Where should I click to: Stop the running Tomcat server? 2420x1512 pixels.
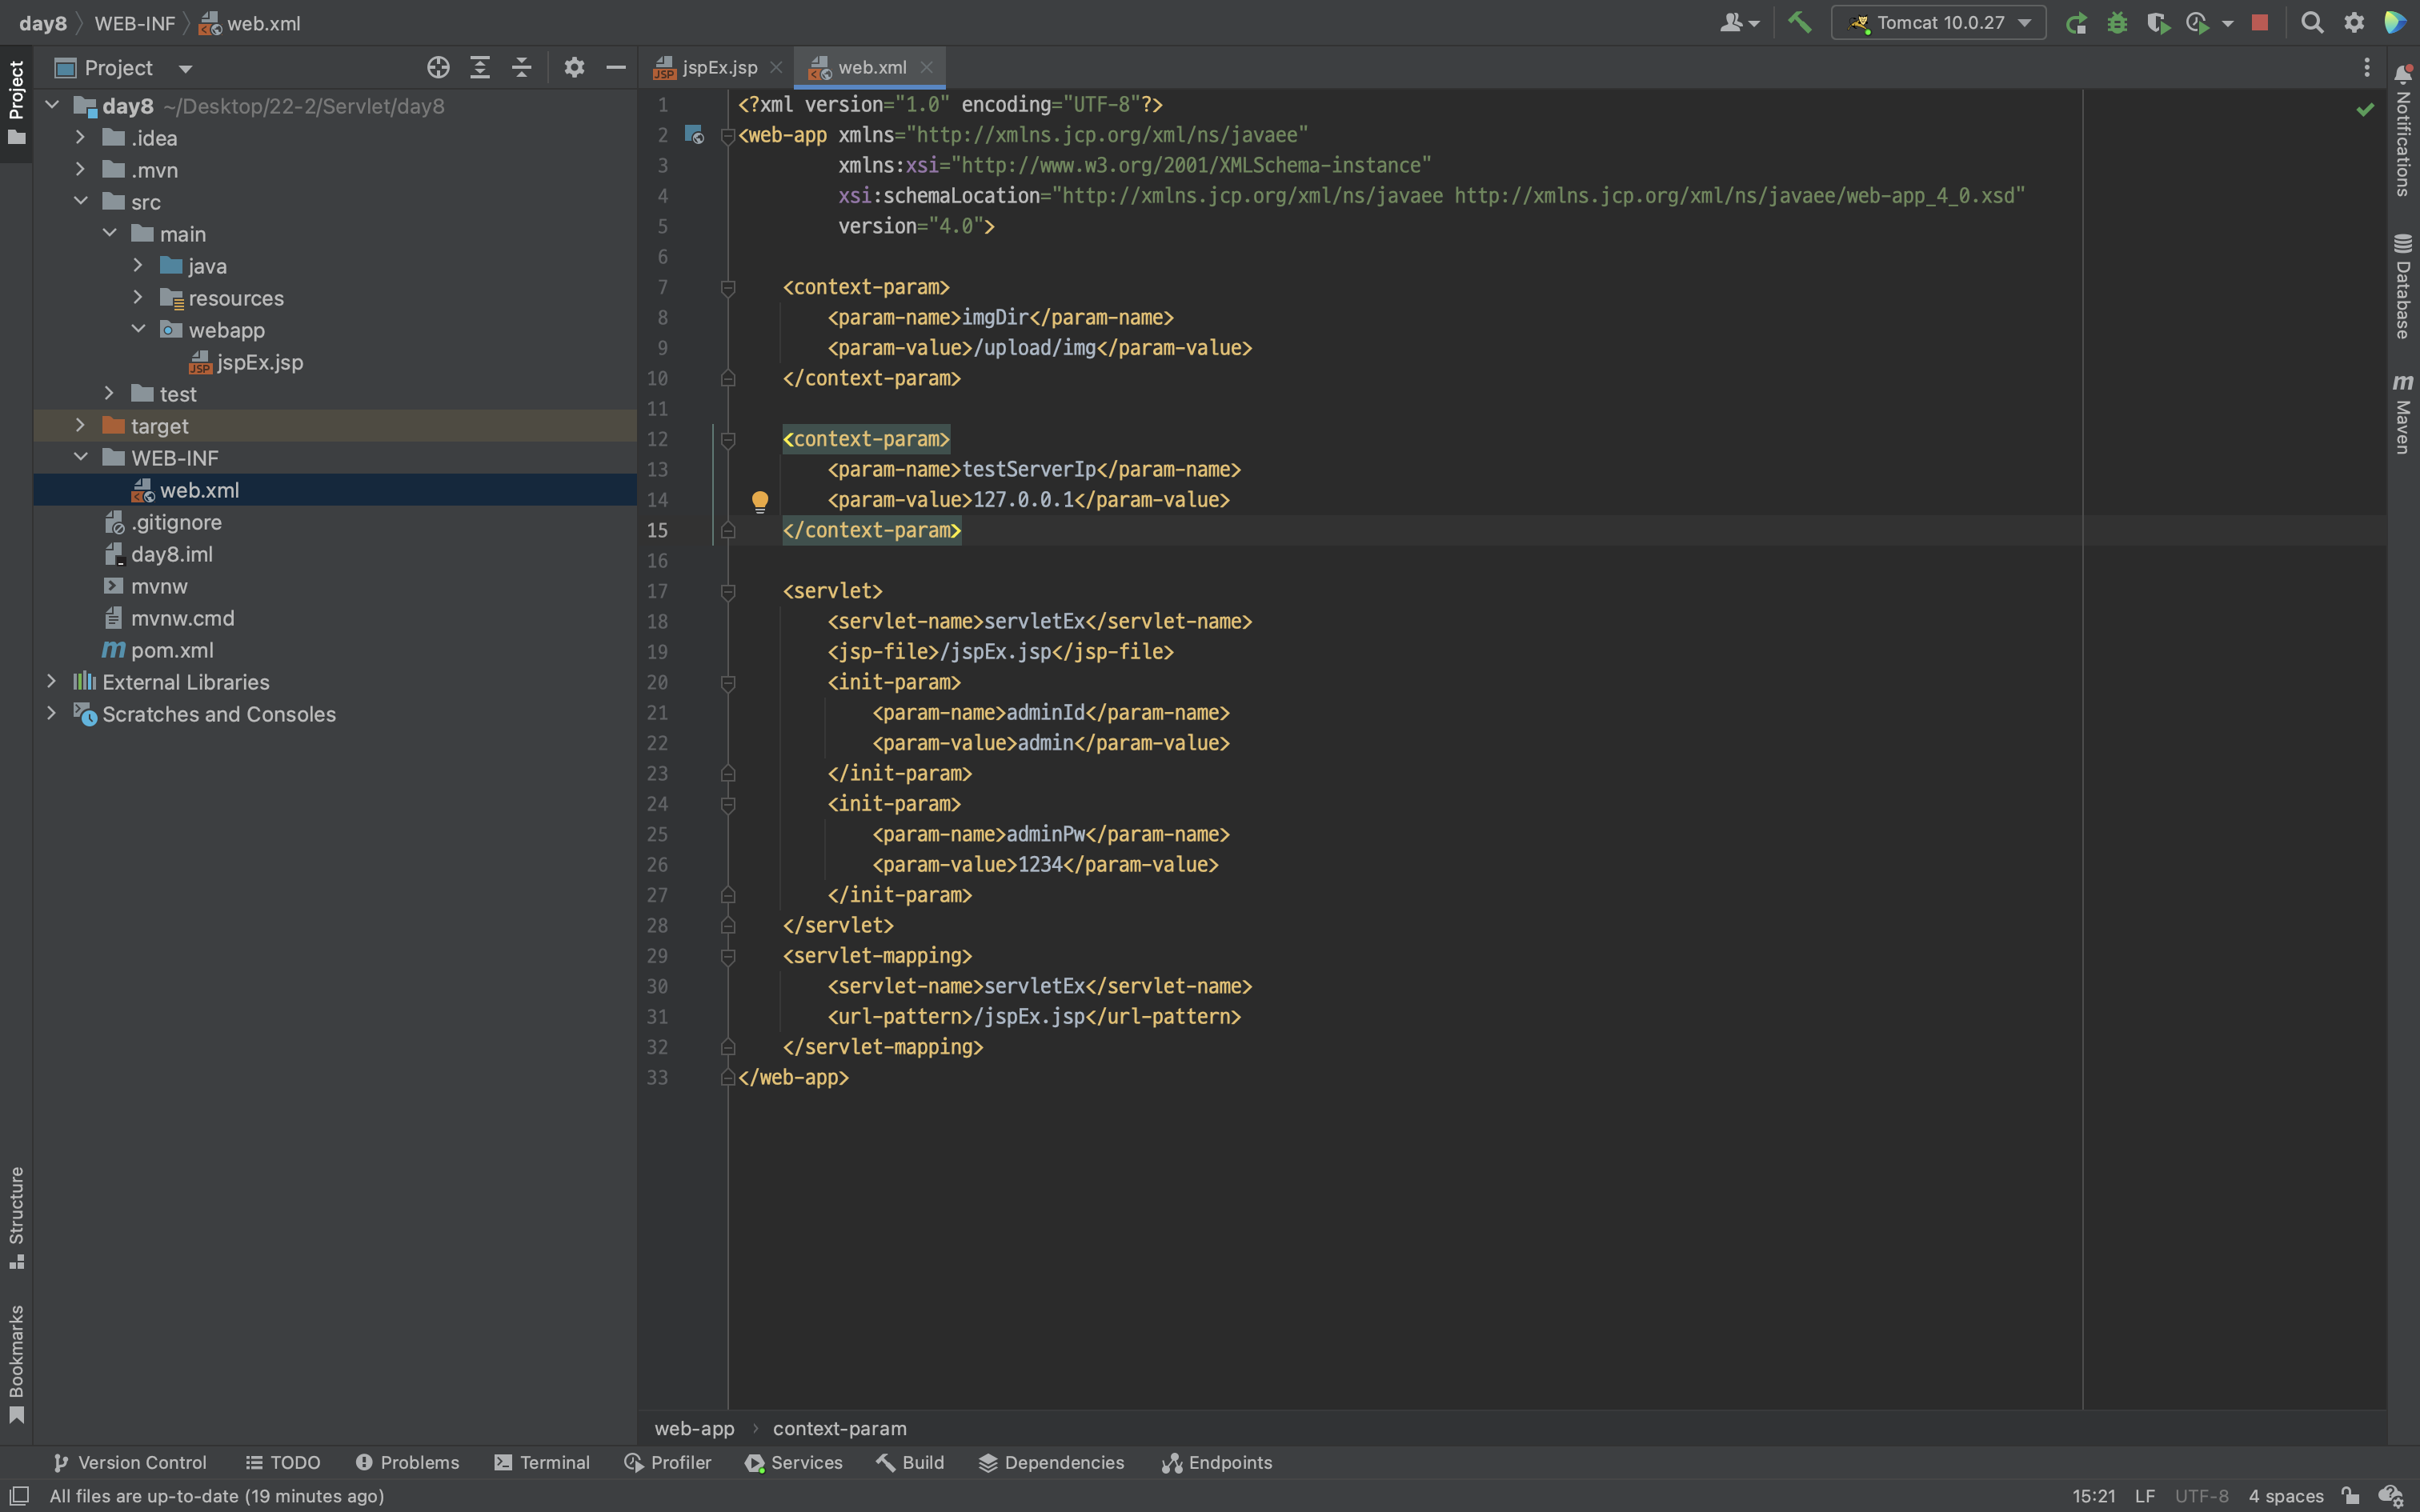(2259, 23)
